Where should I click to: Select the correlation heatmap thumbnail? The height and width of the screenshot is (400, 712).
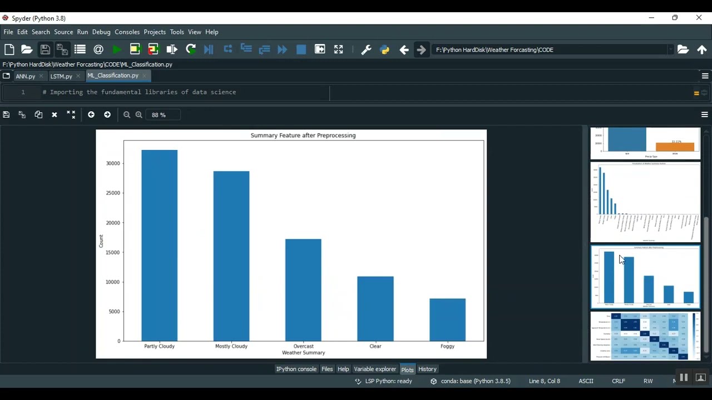[645, 336]
